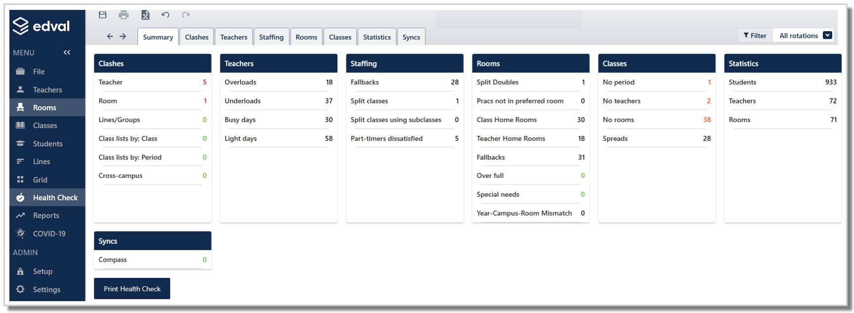854x313 pixels.
Task: Collapse the sidebar MENU with double chevron
Action: 67,52
